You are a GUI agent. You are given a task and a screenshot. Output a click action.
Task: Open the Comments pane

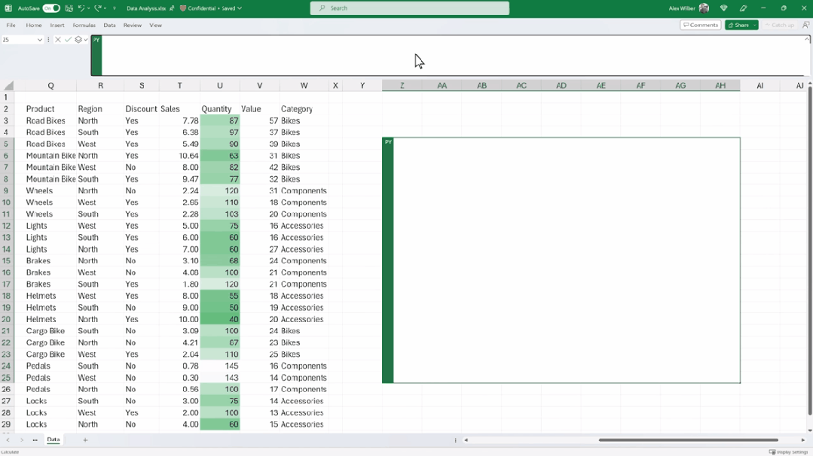coord(700,24)
